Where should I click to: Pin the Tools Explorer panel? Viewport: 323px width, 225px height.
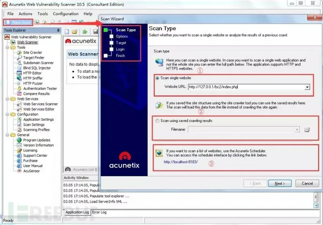coord(59,30)
